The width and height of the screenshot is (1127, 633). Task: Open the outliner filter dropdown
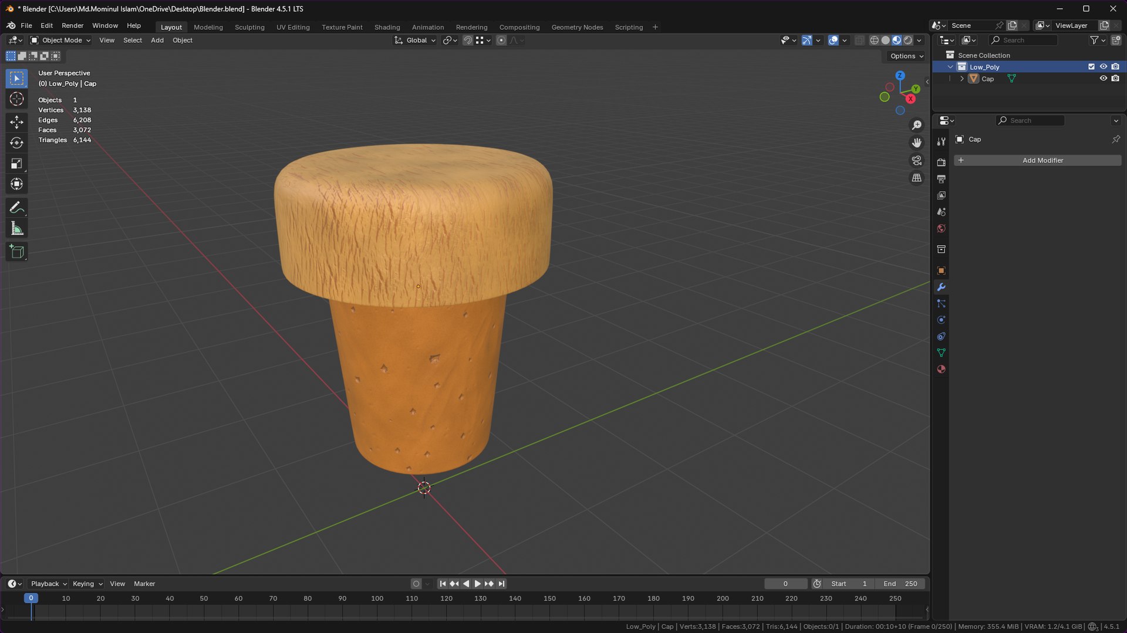point(1098,40)
